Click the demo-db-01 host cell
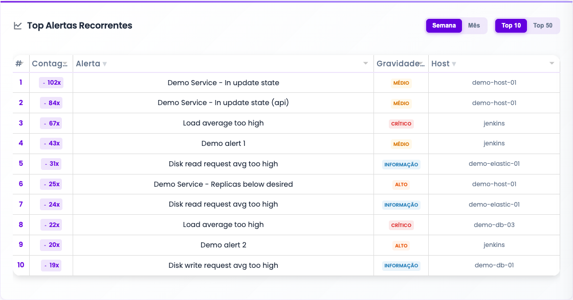Screen dimensions: 573x300 494,265
